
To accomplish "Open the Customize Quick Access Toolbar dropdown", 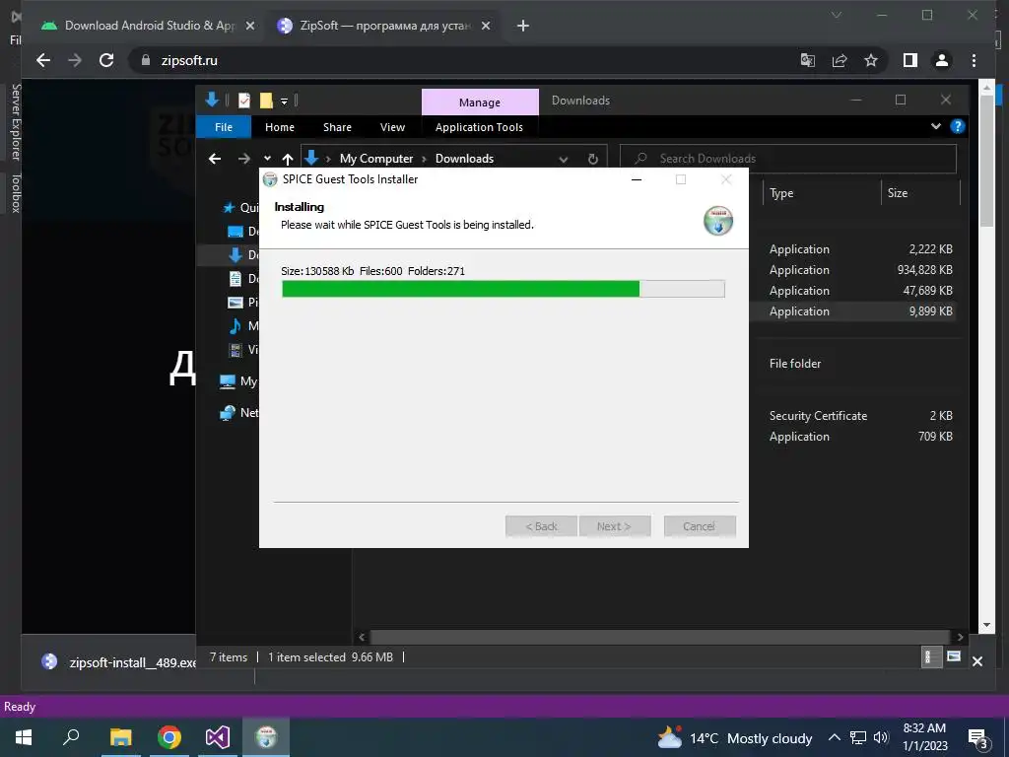I will [284, 102].
